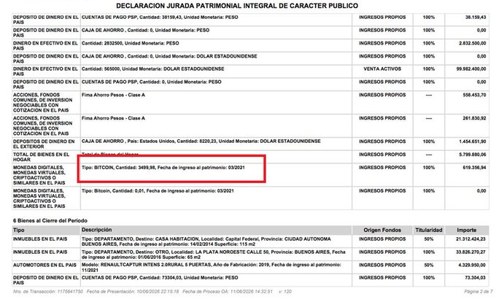Click 'CAJA DE AHORRO, Cantidad: 0' in DOLAR ESTADOUNIDENSE
This screenshot has width=496, height=299.
(x=169, y=56)
